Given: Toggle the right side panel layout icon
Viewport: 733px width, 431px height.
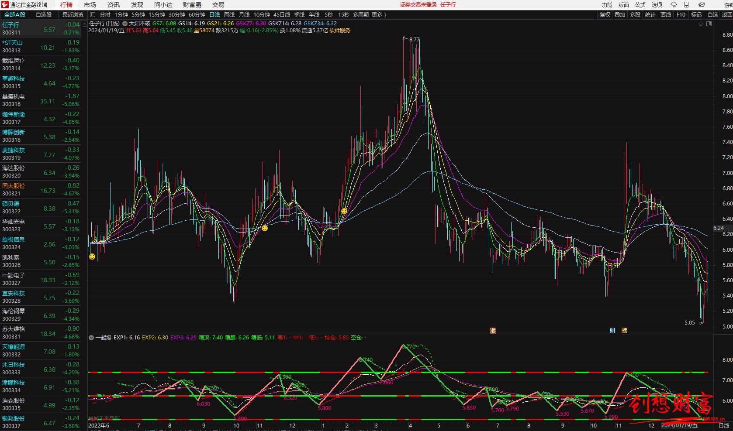Looking at the screenshot, I should 709,24.
